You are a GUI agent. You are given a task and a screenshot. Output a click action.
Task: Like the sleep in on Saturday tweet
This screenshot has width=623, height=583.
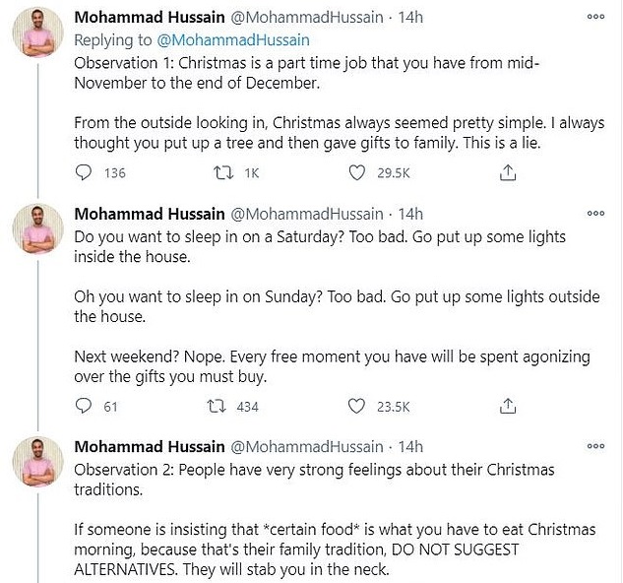357,406
